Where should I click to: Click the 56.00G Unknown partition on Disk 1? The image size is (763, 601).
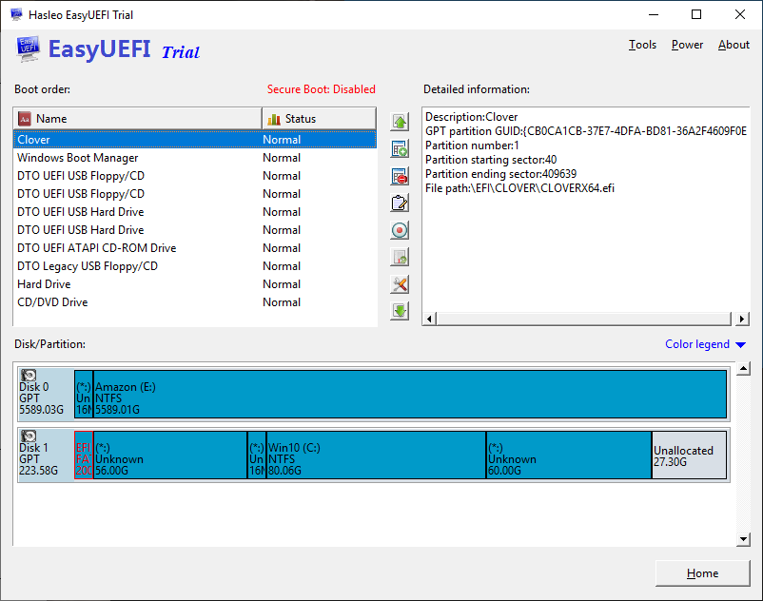click(170, 455)
